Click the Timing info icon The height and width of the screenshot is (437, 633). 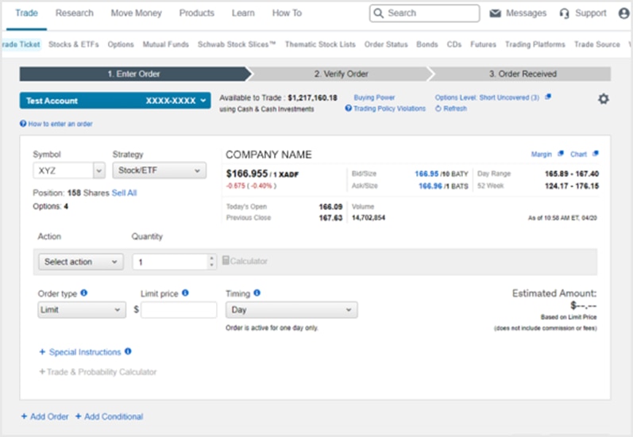tap(257, 293)
